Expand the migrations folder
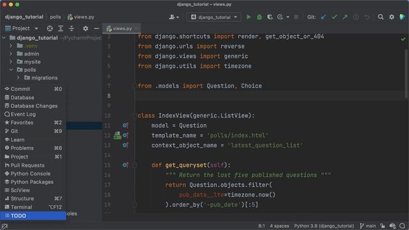 [18, 78]
